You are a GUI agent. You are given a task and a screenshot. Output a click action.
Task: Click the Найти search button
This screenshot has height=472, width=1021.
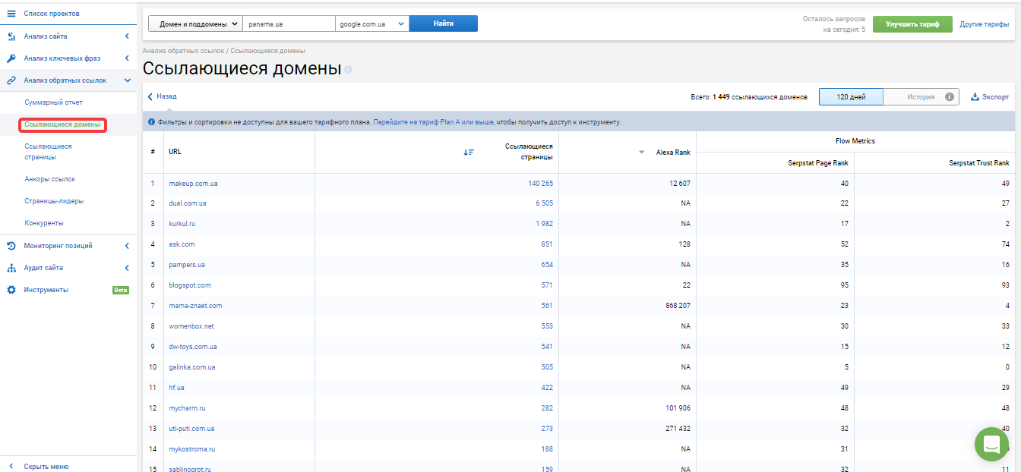(x=444, y=24)
